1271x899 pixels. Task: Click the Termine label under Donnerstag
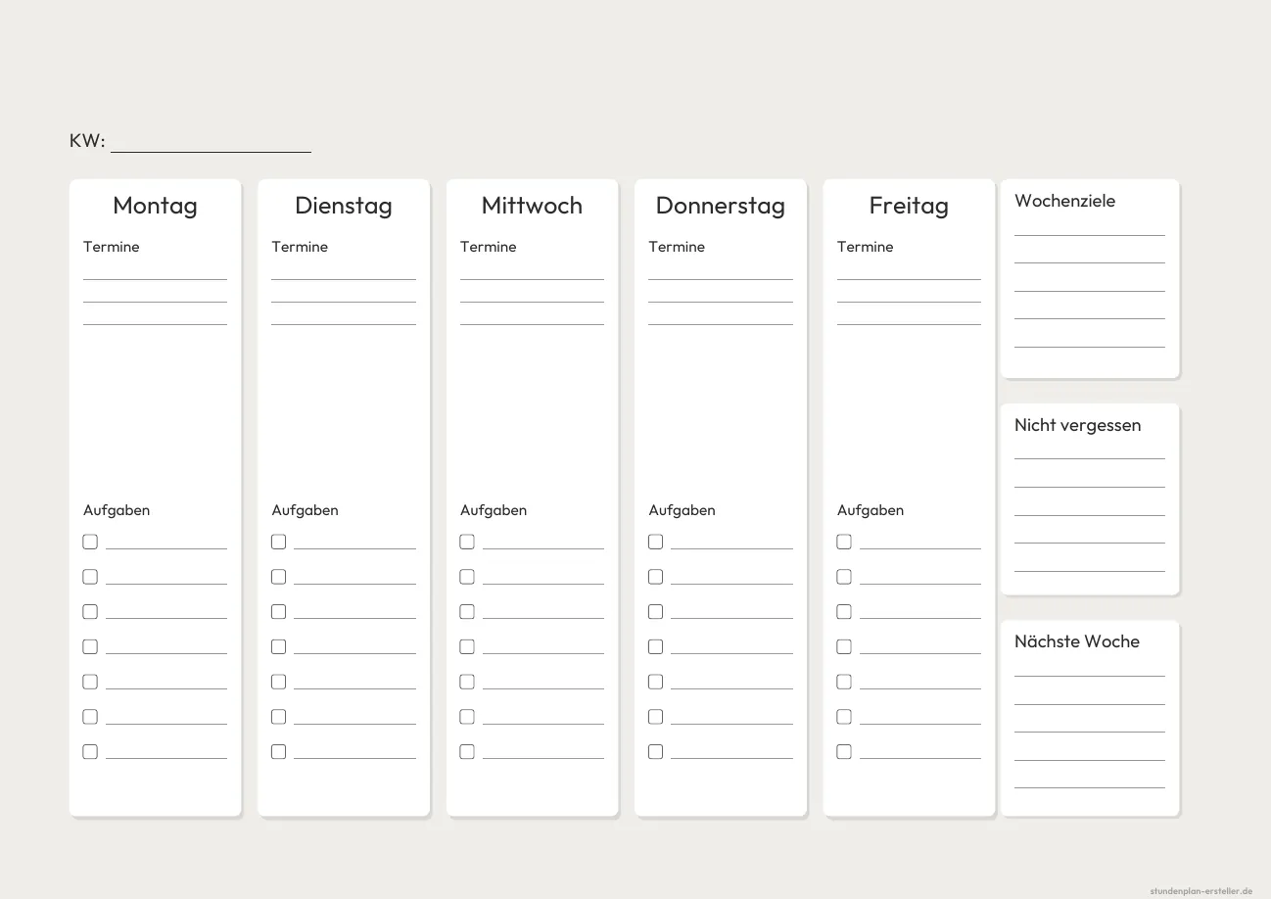pyautogui.click(x=677, y=247)
